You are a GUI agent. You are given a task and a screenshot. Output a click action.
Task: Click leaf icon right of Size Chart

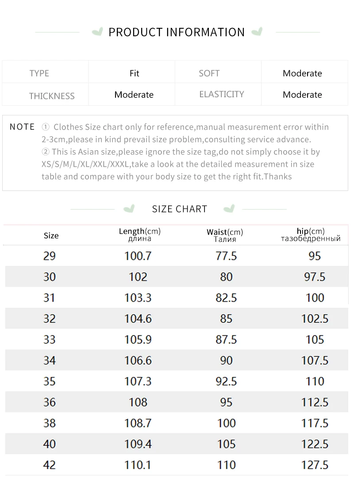229,208
